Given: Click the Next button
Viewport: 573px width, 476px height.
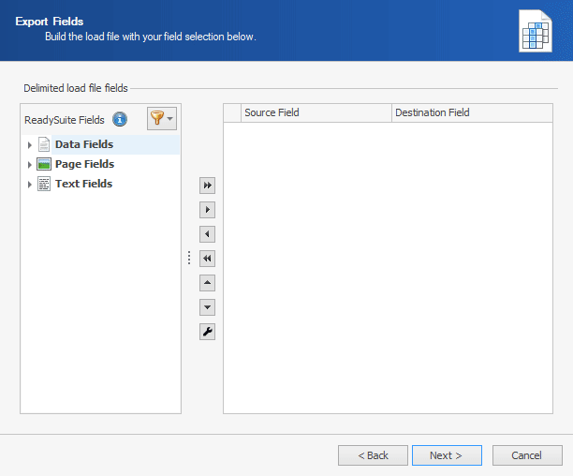Looking at the screenshot, I should 447,455.
